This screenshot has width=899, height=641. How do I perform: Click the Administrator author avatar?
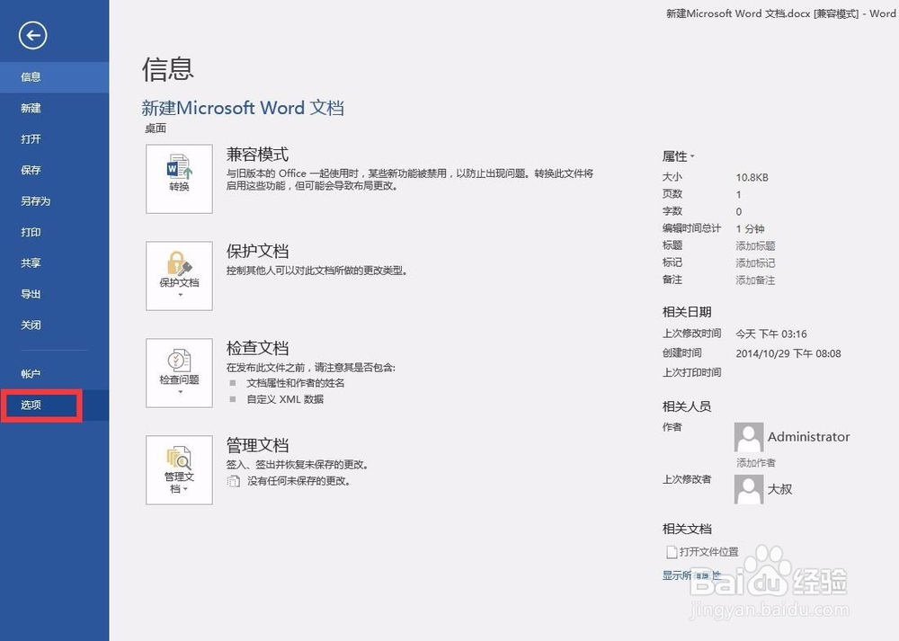pyautogui.click(x=749, y=437)
